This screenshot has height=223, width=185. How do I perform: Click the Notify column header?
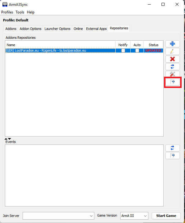point(123,45)
